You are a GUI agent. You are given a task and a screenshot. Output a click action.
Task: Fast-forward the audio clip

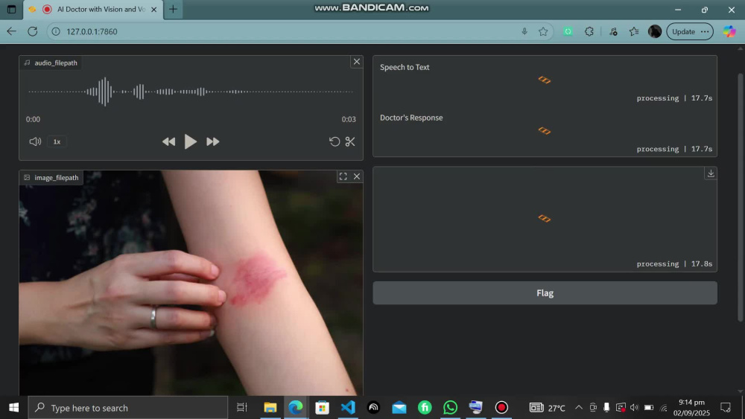point(213,141)
